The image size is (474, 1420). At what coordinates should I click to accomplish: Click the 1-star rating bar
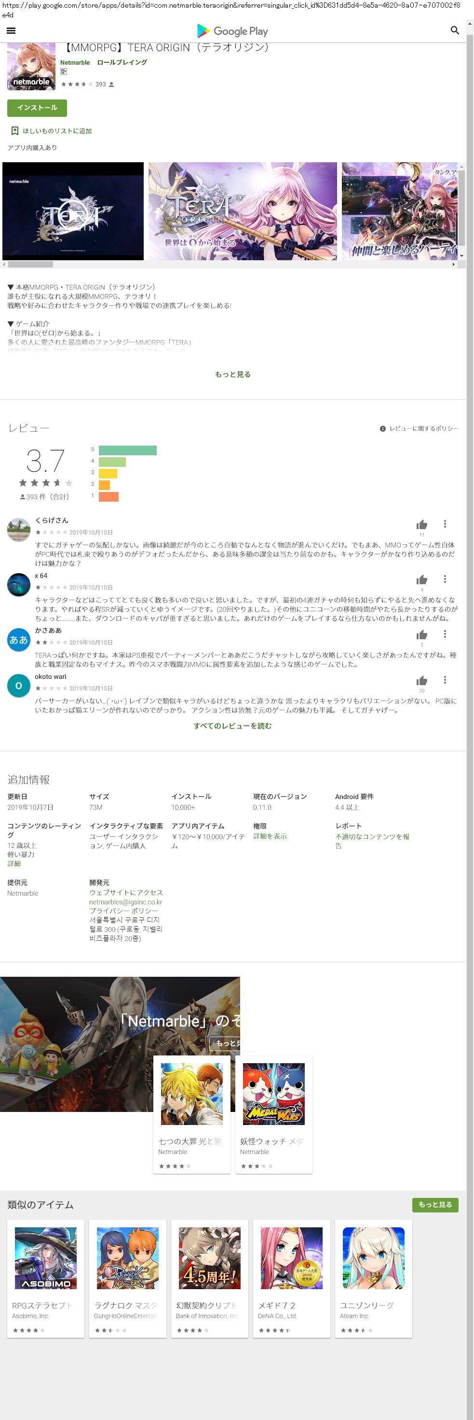pos(109,497)
